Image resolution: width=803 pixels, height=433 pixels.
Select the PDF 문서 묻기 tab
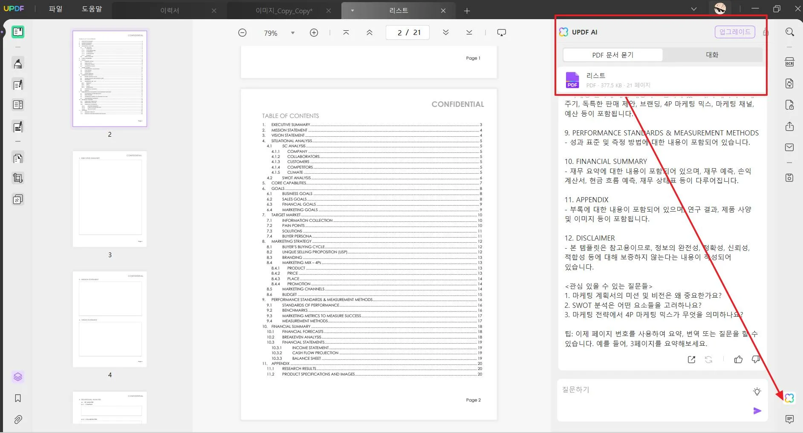click(x=612, y=55)
